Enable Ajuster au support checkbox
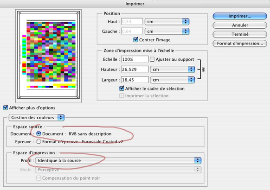Screen dimensions: 270x190 pyautogui.click(x=152, y=59)
